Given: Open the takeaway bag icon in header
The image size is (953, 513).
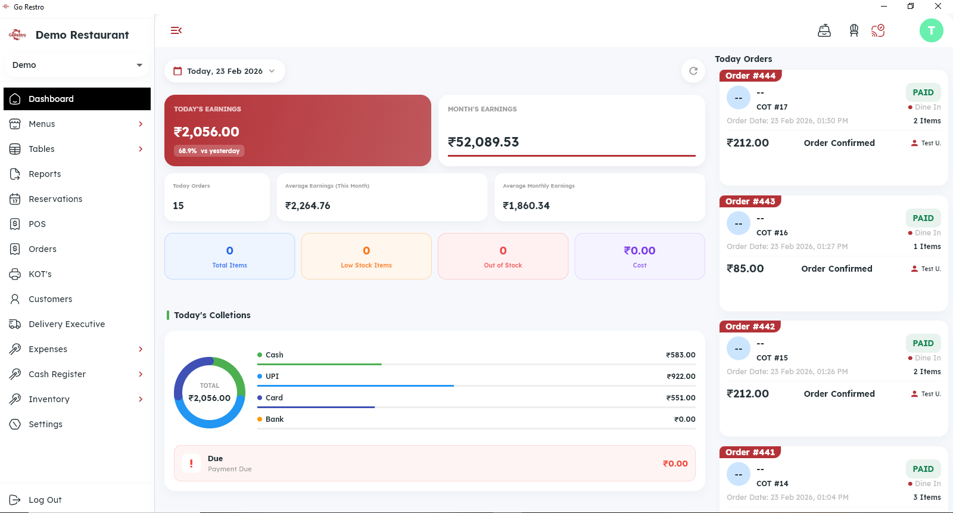Looking at the screenshot, I should [x=824, y=30].
